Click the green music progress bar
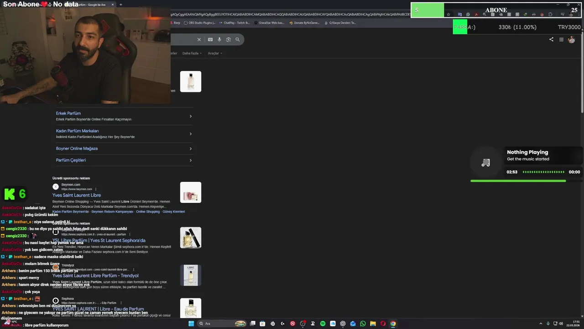This screenshot has width=584, height=329. click(x=518, y=181)
